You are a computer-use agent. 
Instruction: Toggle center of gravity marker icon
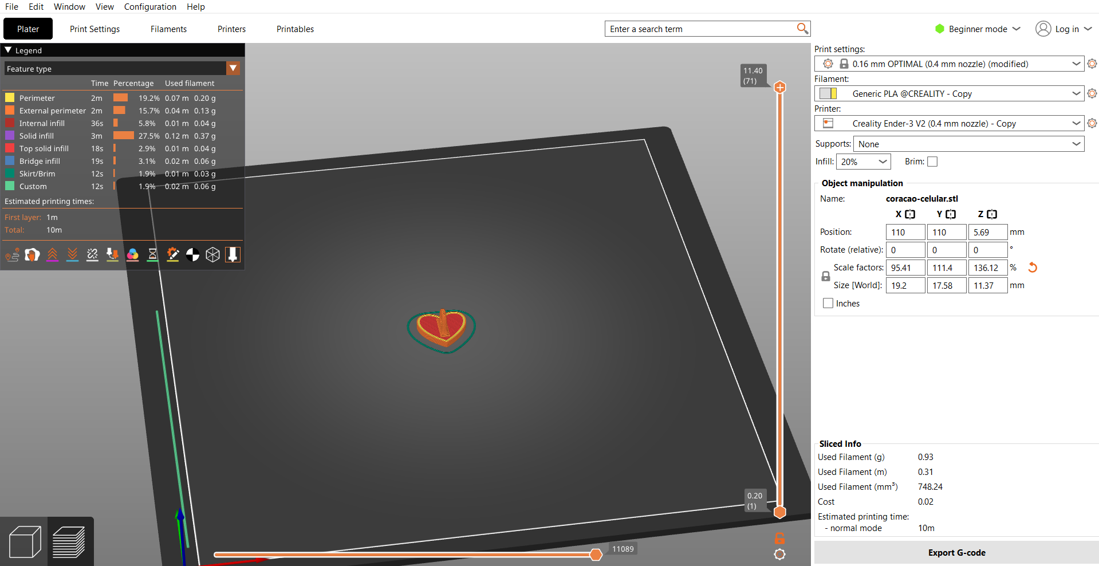(x=192, y=255)
